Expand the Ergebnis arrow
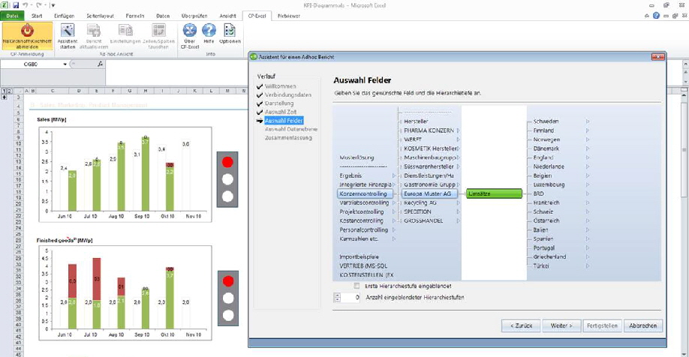 tap(394, 175)
